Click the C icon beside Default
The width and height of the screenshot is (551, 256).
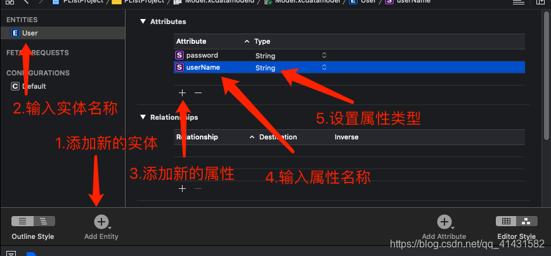pyautogui.click(x=15, y=86)
